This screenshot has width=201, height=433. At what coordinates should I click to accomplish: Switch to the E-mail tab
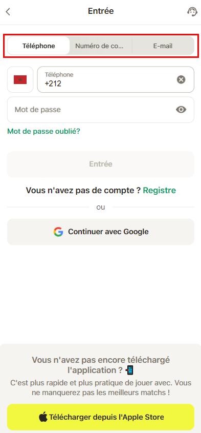[163, 46]
